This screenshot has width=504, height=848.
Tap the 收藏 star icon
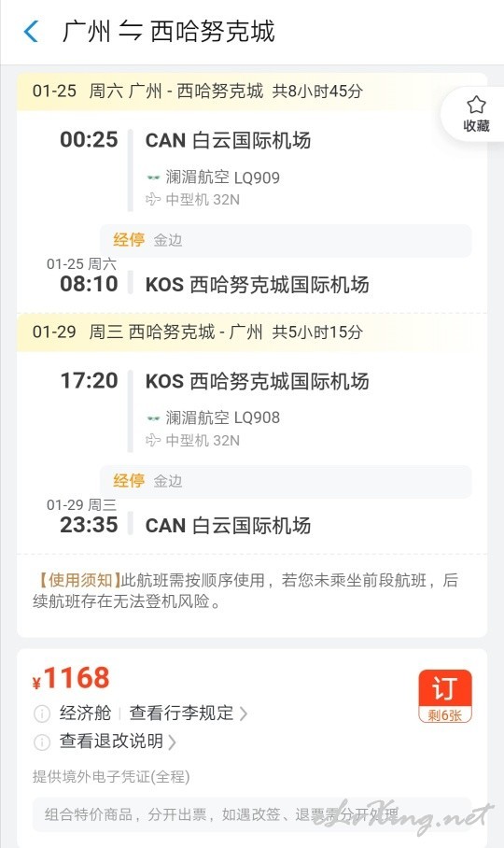point(476,105)
